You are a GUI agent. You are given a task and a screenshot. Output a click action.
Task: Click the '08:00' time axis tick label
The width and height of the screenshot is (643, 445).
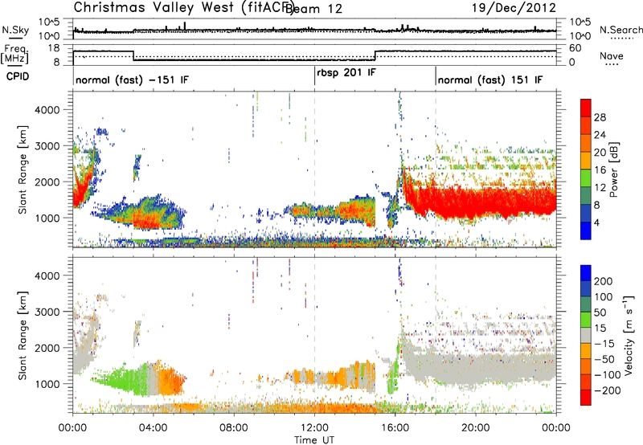tap(234, 428)
